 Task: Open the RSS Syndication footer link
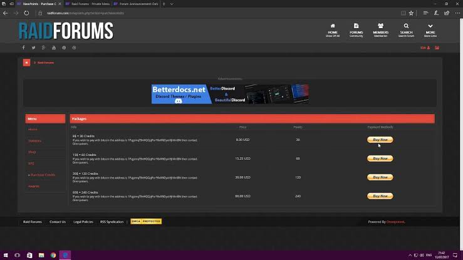pos(112,222)
